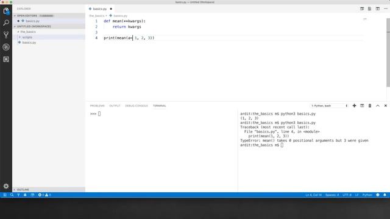This screenshot has width=390, height=219.
Task: Open basics.py in the_basics folder tree
Action: coord(29,43)
